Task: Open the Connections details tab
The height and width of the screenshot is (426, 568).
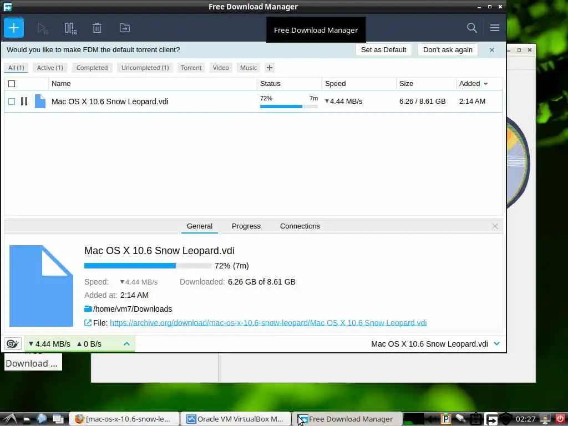Action: [x=300, y=226]
